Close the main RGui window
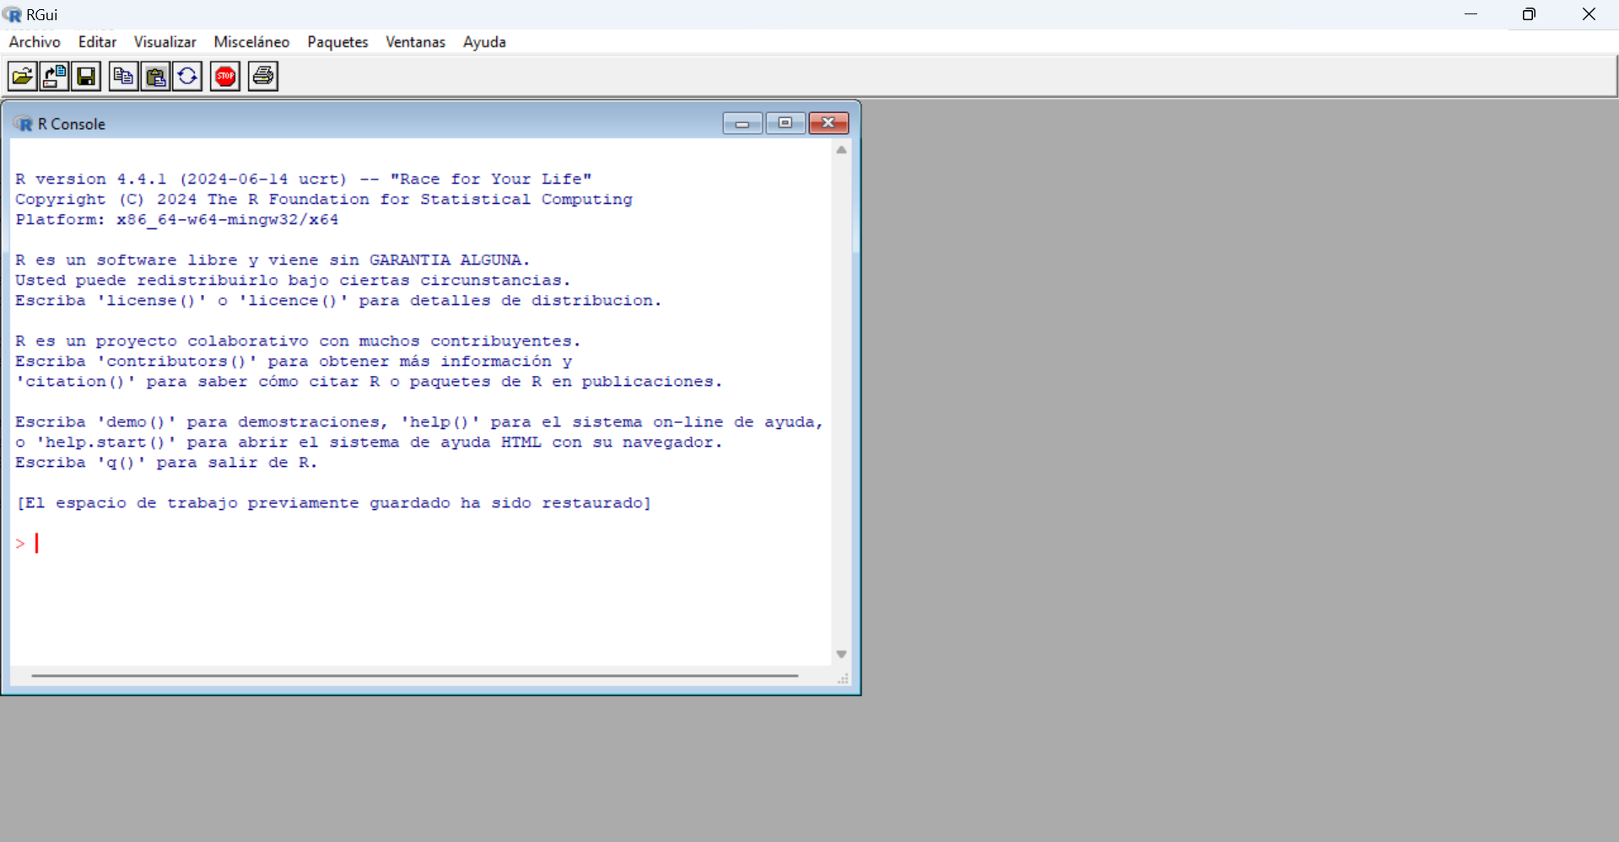 [x=1589, y=14]
